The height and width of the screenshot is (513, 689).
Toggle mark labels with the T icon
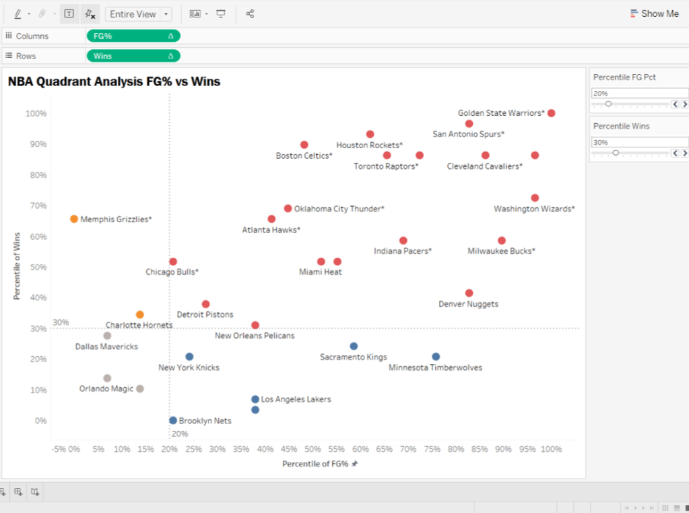(69, 13)
